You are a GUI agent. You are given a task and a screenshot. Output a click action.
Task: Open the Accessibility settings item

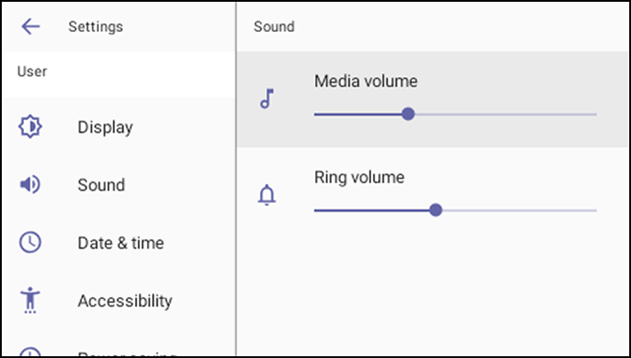pos(118,300)
